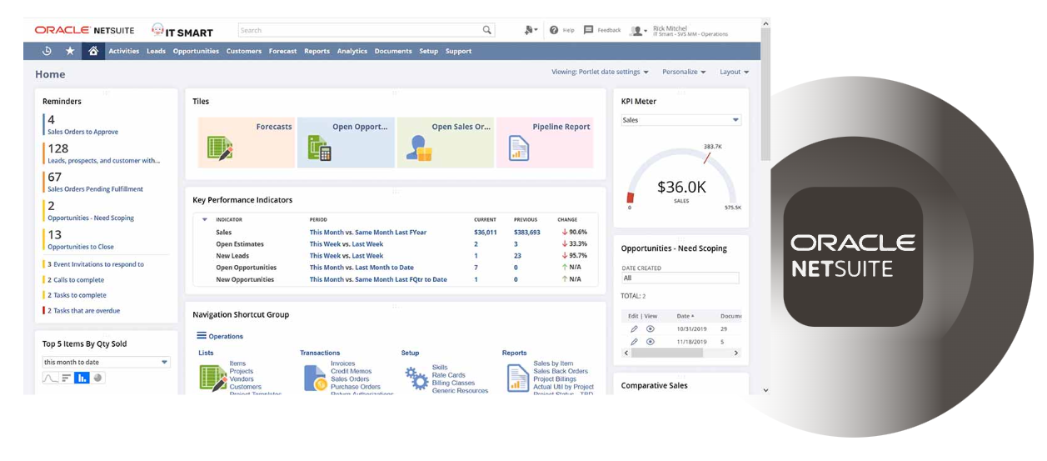
Task: Click the search magnifier icon
Action: (487, 30)
